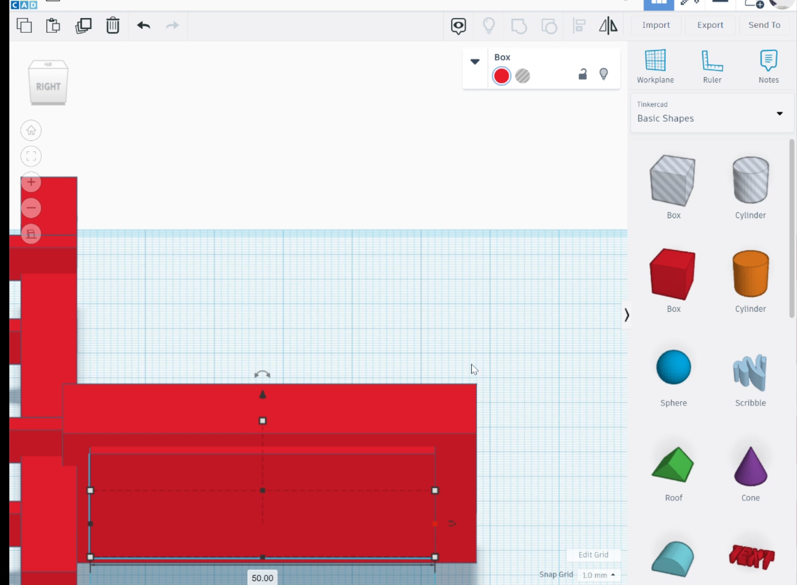
Task: Mirror the selected shape
Action: [x=608, y=25]
